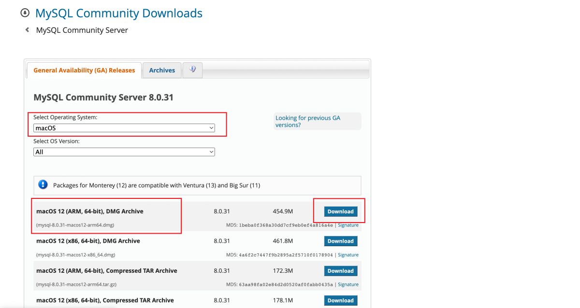Click macOS 12 (ARM, 64-bit), Compressed TAR Archive title
The height and width of the screenshot is (308, 580).
pos(107,270)
